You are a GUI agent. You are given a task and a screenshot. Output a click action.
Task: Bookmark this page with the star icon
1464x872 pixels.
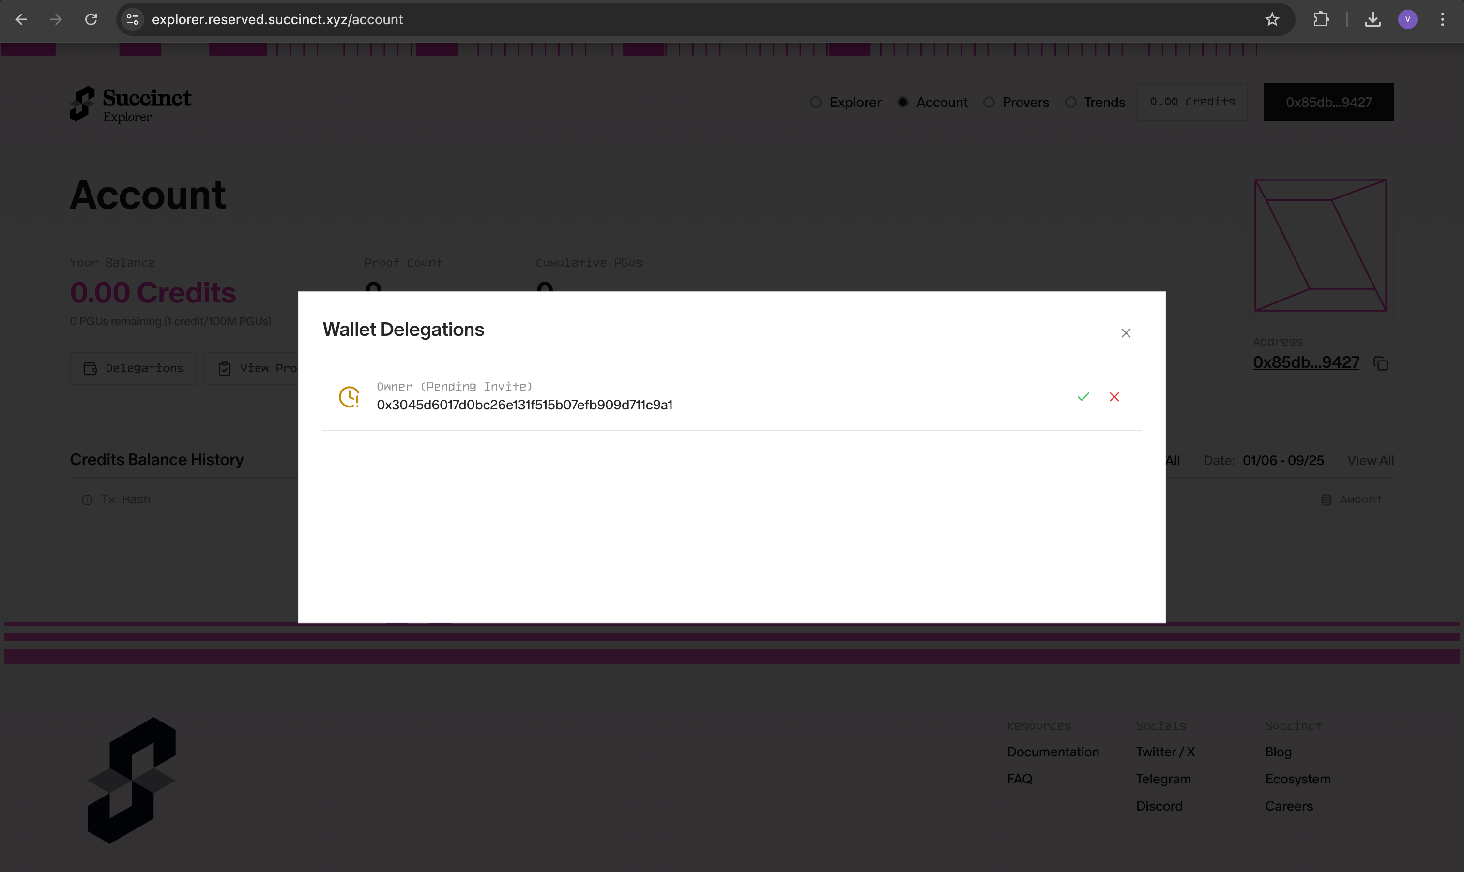pyautogui.click(x=1272, y=19)
